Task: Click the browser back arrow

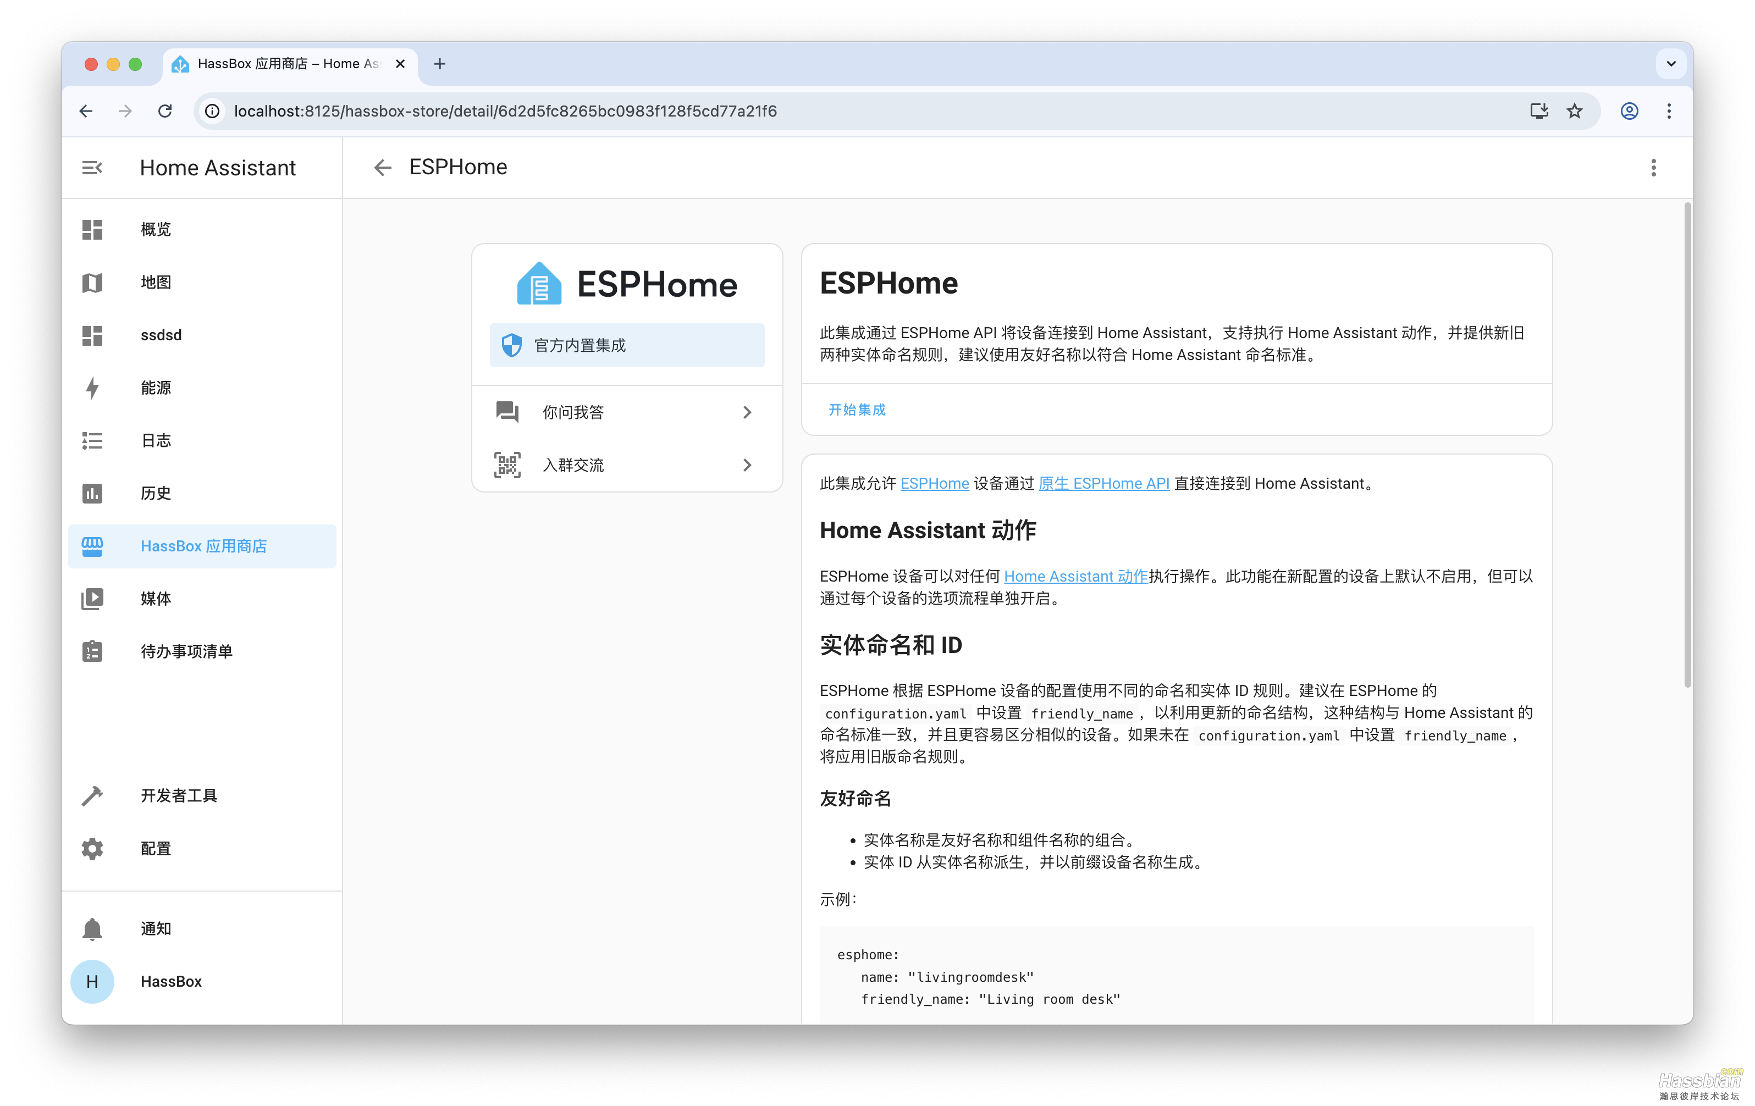Action: click(x=86, y=110)
